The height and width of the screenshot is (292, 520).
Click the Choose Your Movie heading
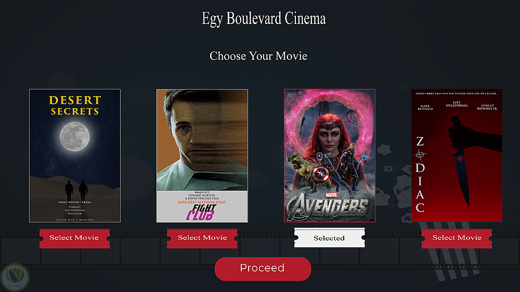258,56
